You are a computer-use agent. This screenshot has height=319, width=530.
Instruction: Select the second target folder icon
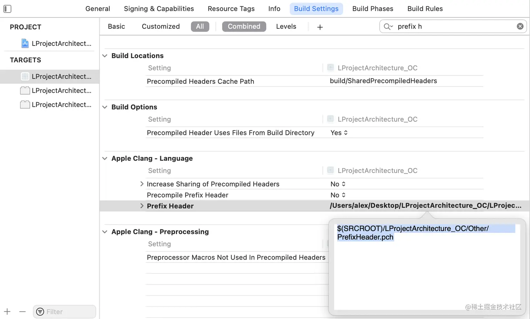(25, 90)
